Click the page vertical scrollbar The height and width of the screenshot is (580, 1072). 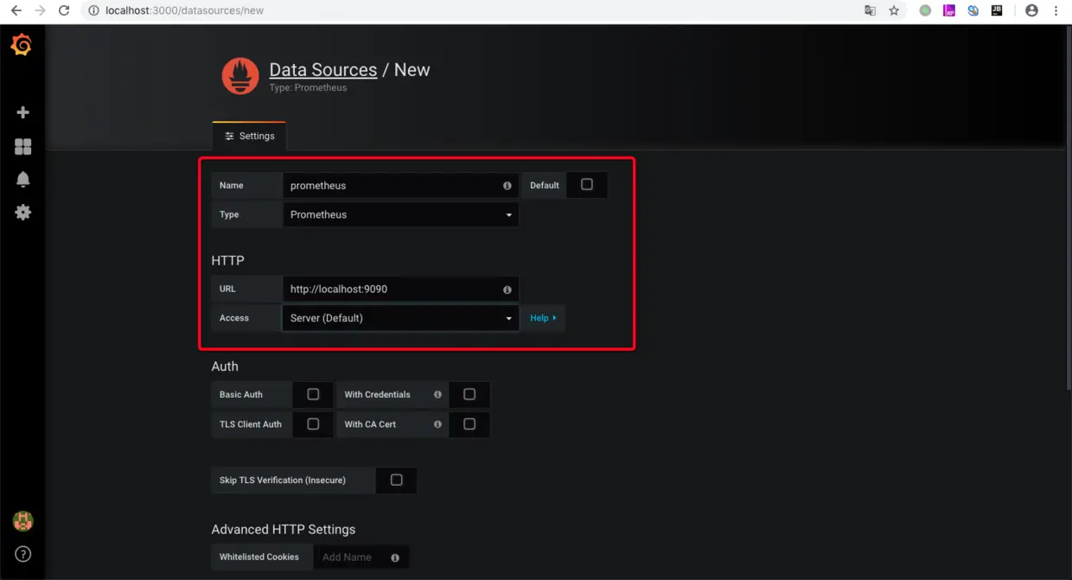(x=1068, y=207)
